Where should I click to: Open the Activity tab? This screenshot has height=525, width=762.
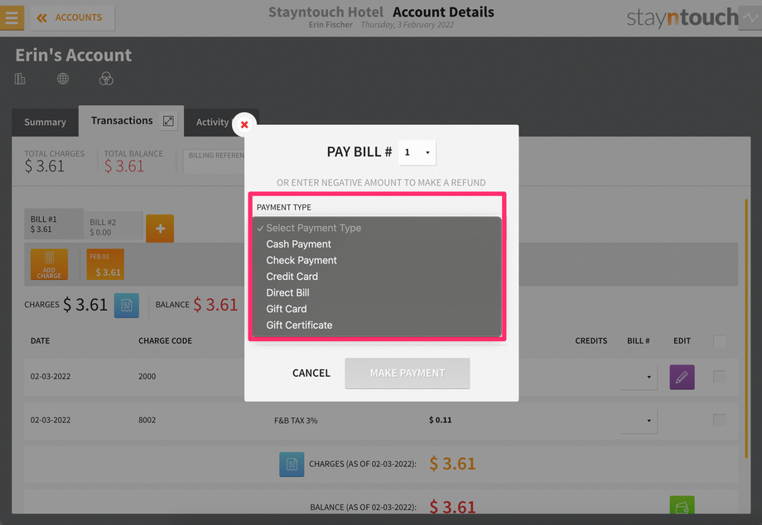(x=212, y=122)
